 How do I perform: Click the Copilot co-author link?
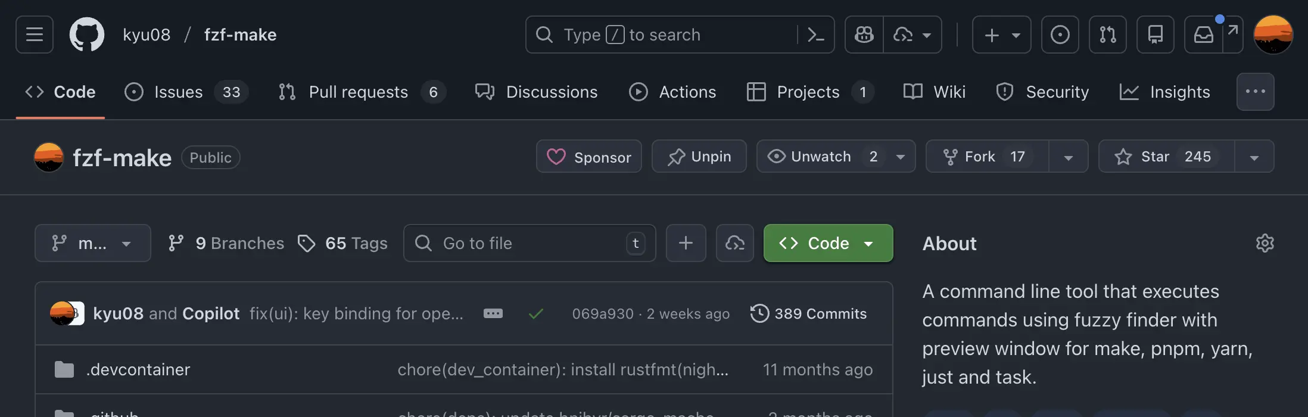click(211, 313)
